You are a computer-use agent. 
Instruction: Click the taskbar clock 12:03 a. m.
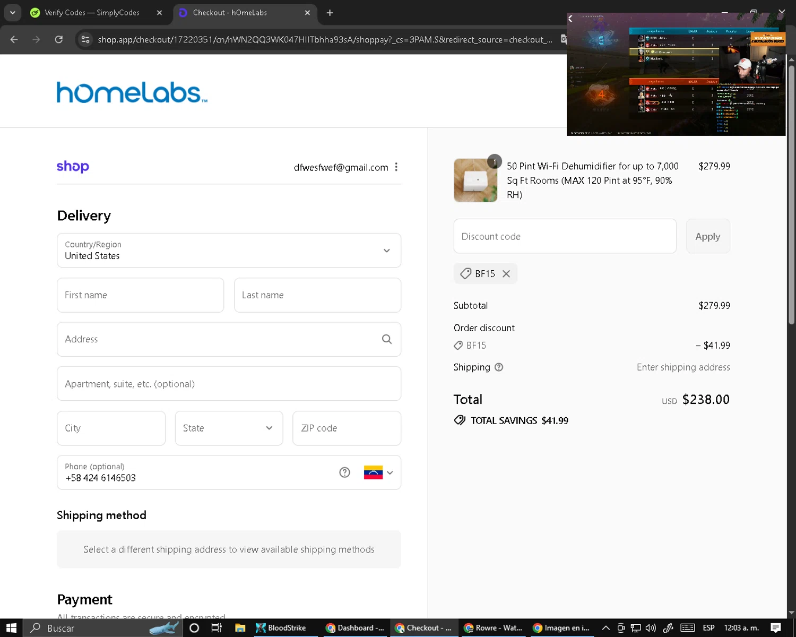click(x=741, y=628)
